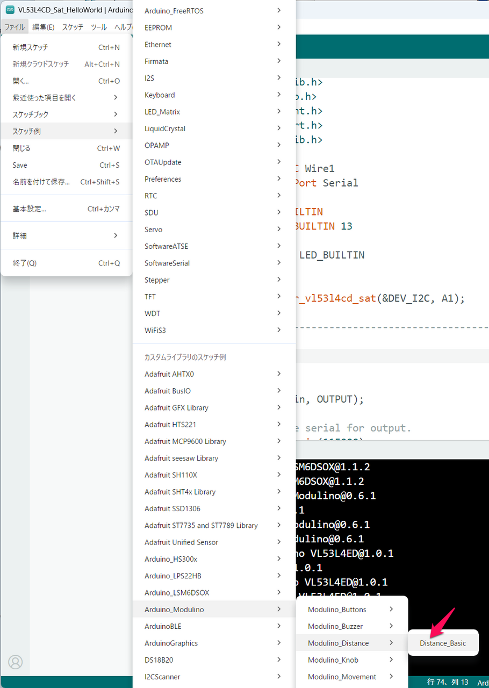Screen dimensions: 489x688
Task: Open the user profile account icon
Action: tap(15, 662)
